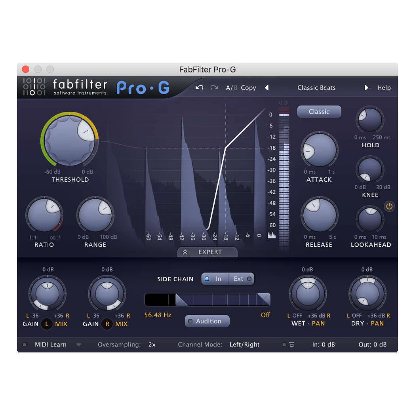Click the transfer curve threshold point

[225, 148]
